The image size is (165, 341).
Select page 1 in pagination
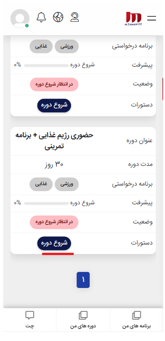click(x=83, y=280)
